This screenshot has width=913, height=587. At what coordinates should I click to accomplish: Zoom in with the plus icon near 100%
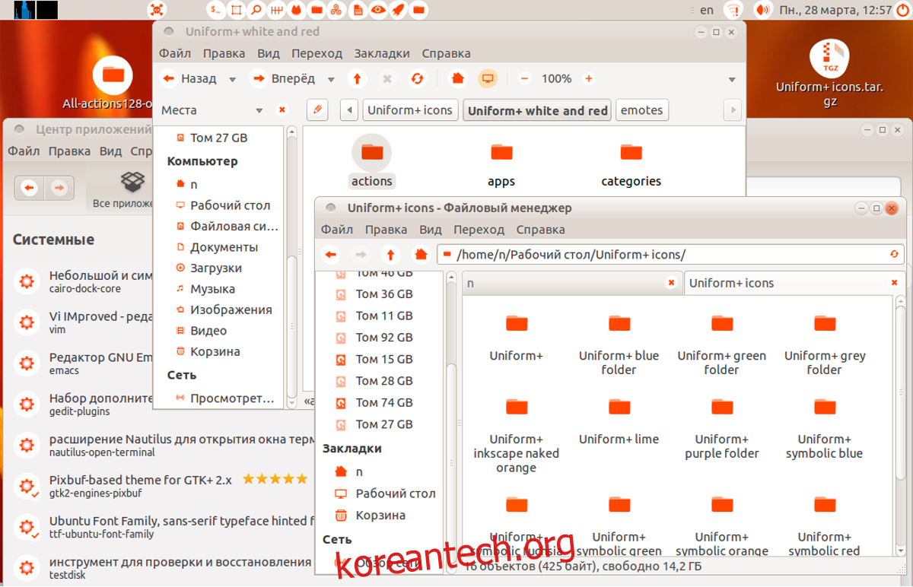(x=588, y=78)
